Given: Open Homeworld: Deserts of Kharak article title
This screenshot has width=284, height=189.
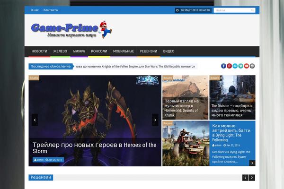Looking at the screenshot, I should point(182,108).
